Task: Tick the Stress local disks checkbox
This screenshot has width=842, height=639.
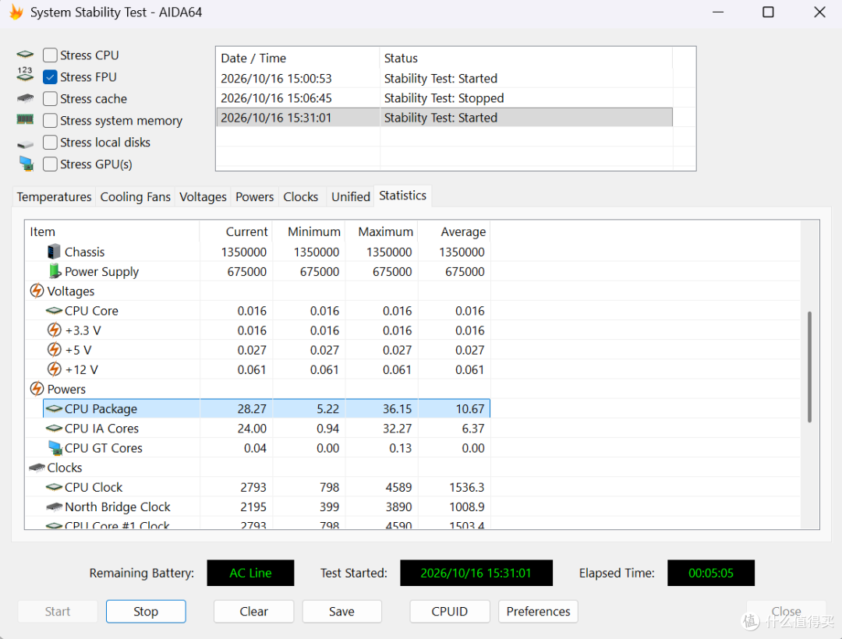Action: pyautogui.click(x=50, y=142)
